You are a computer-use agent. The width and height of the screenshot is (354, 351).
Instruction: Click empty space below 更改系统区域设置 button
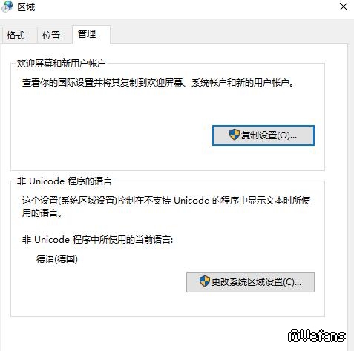tap(250, 304)
